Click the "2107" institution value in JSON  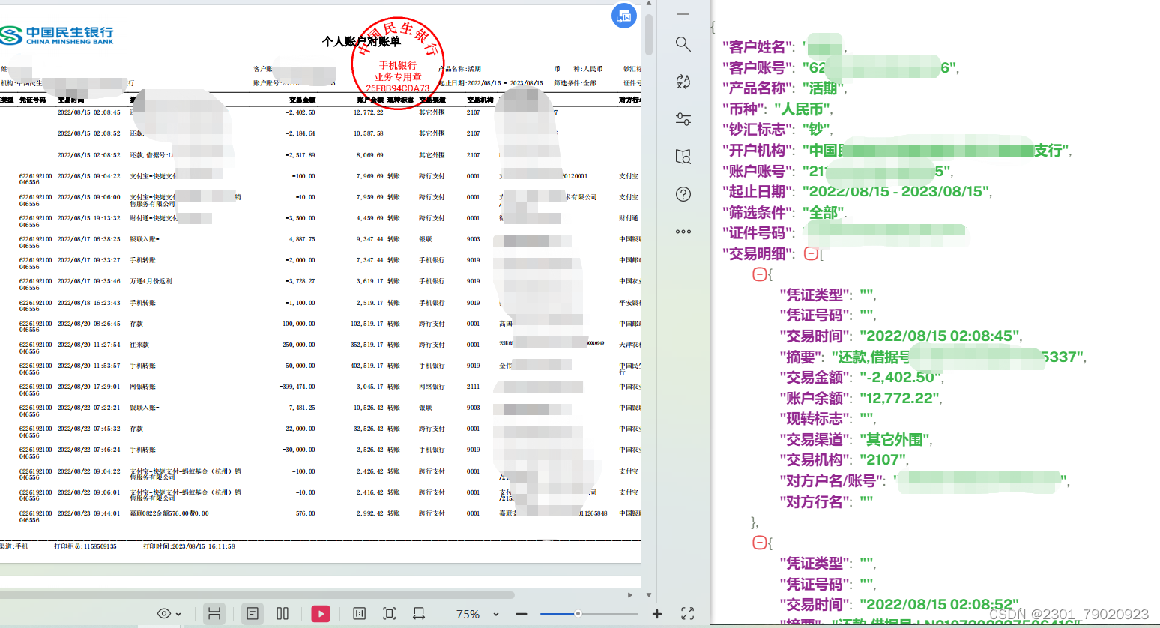(882, 460)
